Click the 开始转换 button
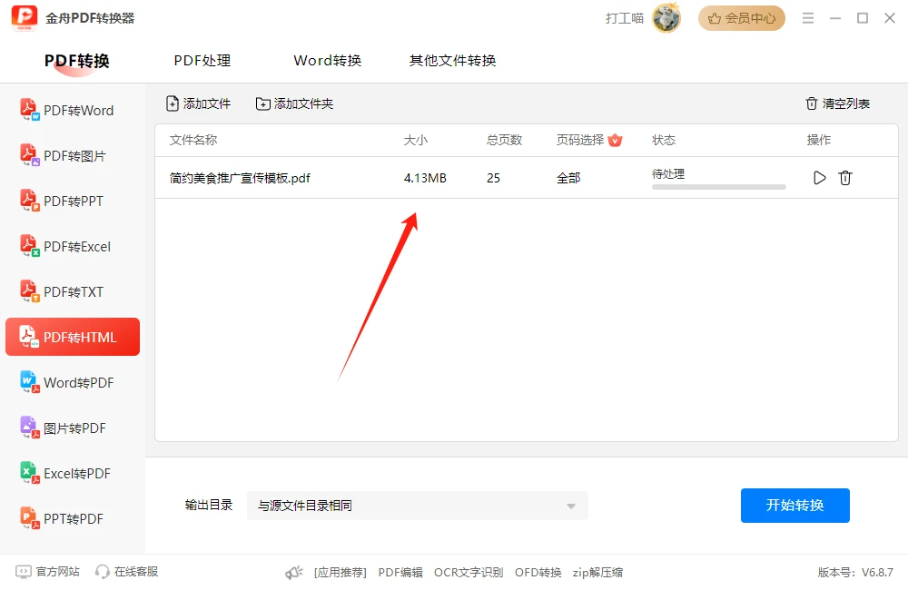The width and height of the screenshot is (908, 590). [x=795, y=506]
